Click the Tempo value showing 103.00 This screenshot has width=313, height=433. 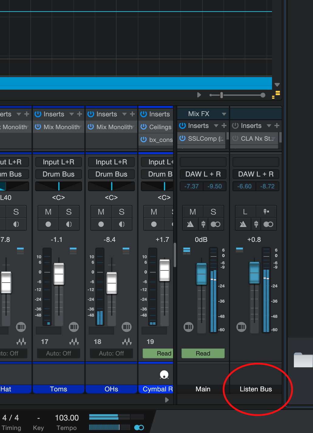pos(66,418)
